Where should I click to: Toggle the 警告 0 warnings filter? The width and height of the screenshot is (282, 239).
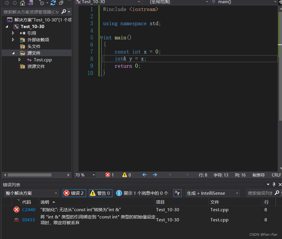click(x=100, y=193)
